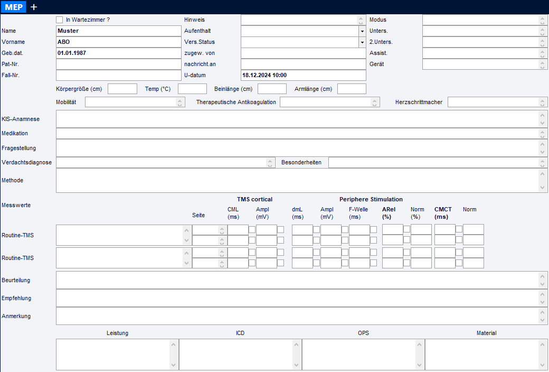Select the MEP tab
The height and width of the screenshot is (372, 549).
(x=14, y=7)
